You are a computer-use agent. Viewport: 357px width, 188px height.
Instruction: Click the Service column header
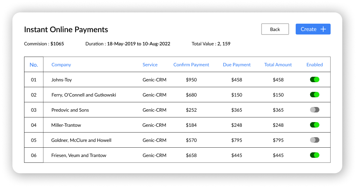tap(150, 65)
